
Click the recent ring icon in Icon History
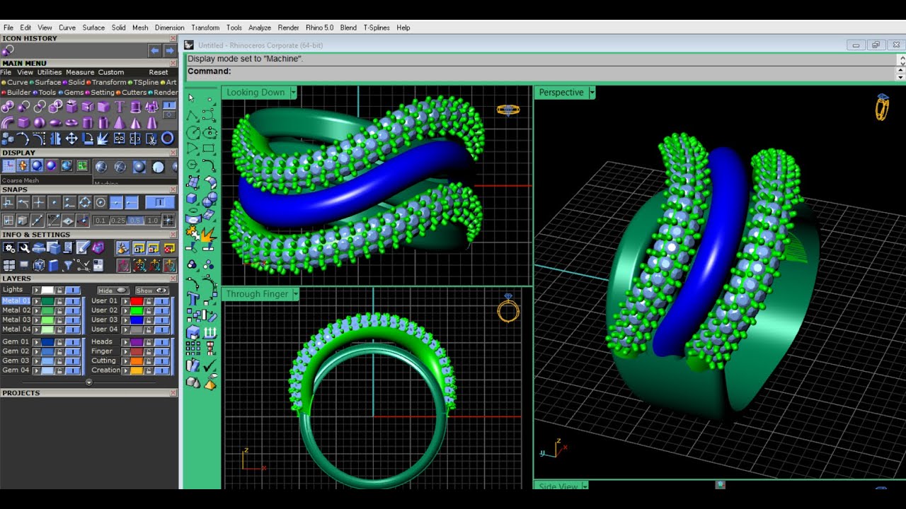click(8, 50)
